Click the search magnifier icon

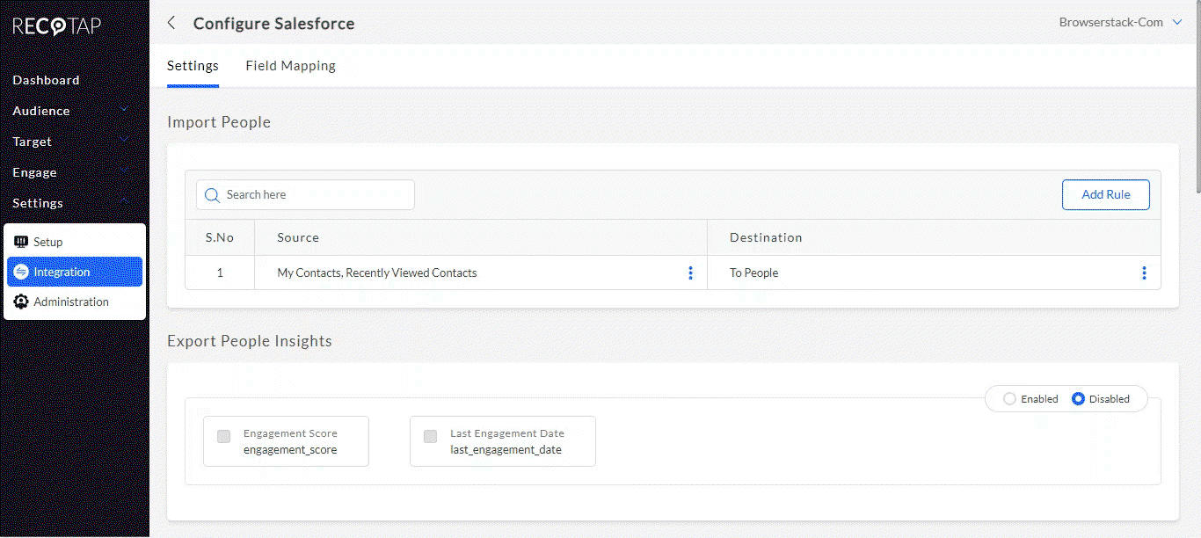tap(212, 195)
